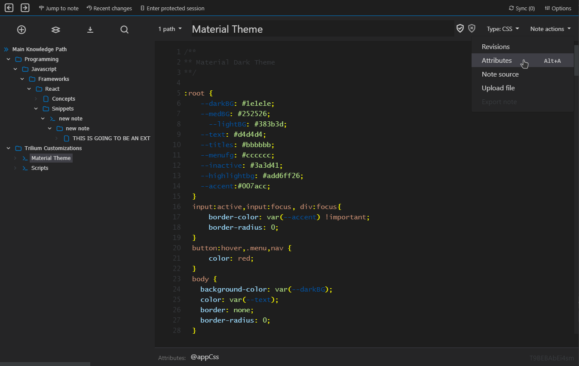Click the code line 'color: red;'
The image size is (579, 366).
[x=231, y=258]
